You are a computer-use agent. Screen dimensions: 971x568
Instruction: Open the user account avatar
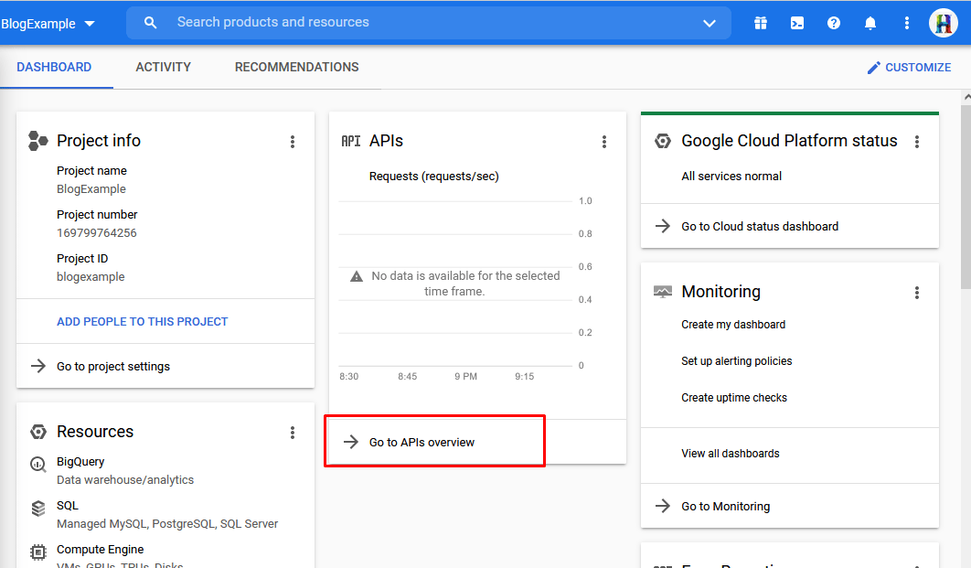[x=944, y=23]
